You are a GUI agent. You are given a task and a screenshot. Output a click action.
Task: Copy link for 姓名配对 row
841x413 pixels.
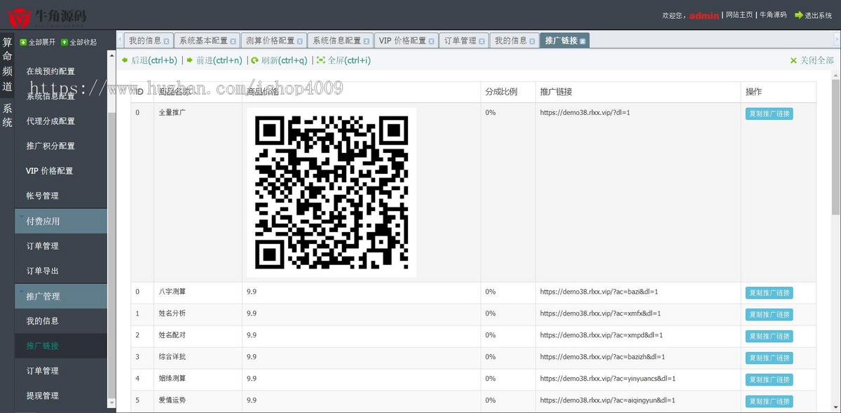tap(769, 337)
